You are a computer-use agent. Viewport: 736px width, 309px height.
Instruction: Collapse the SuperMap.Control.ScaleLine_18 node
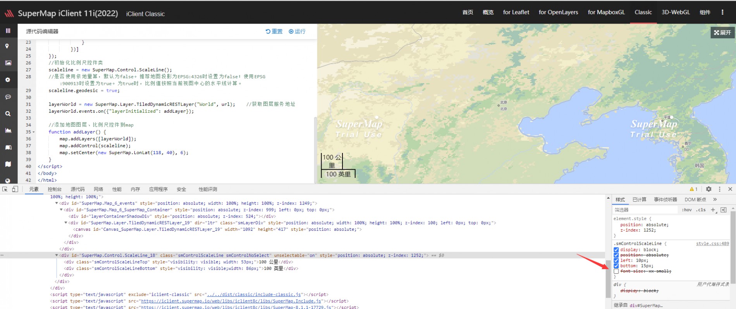click(57, 256)
